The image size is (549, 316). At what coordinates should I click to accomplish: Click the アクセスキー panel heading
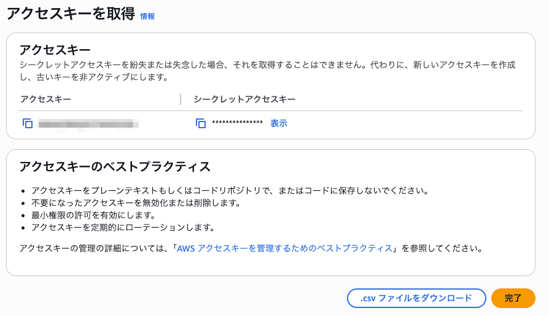(x=55, y=50)
